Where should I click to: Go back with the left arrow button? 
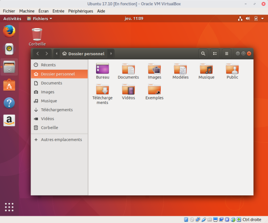tap(38, 54)
